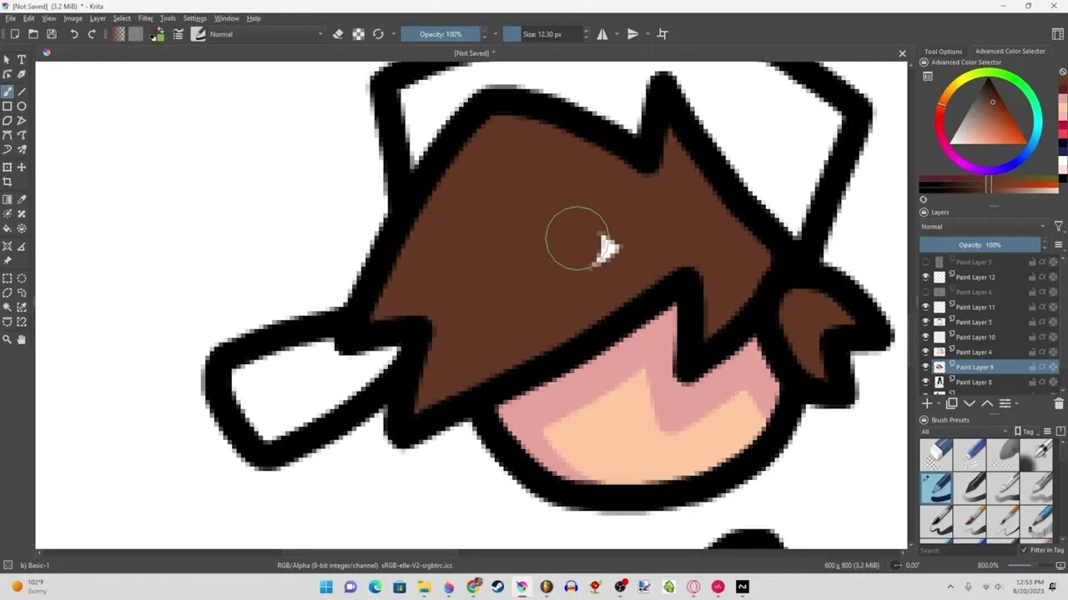Hide Paint Layer 11

pyautogui.click(x=925, y=307)
